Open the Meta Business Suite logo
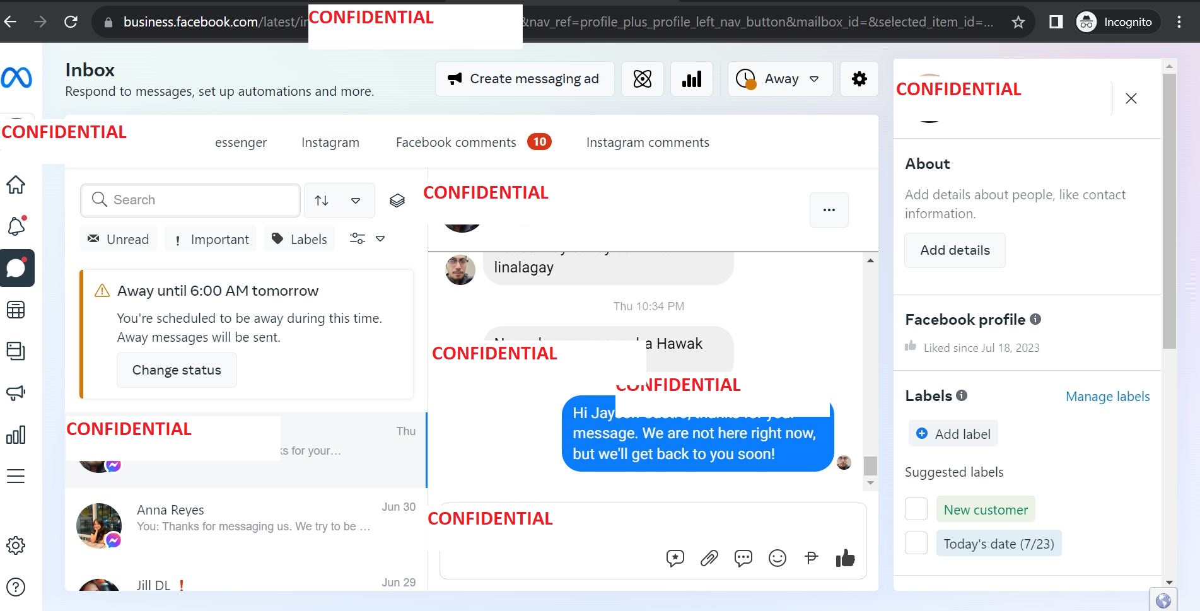This screenshot has width=1200, height=611. pos(16,78)
